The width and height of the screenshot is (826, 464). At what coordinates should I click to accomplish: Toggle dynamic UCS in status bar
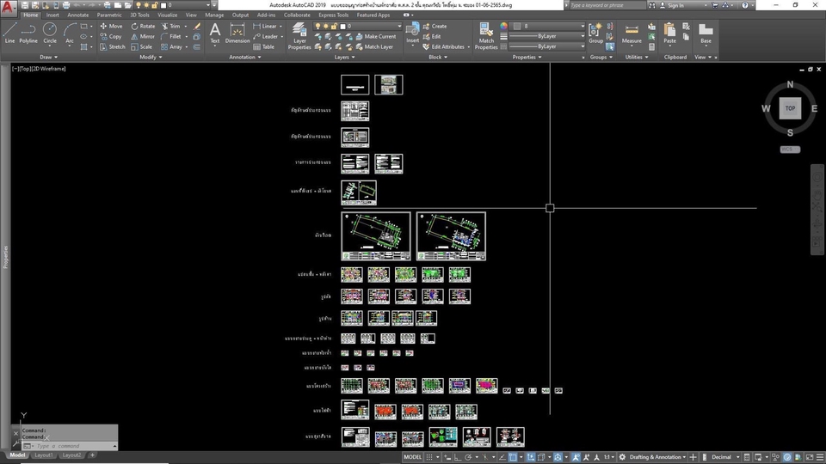(531, 457)
